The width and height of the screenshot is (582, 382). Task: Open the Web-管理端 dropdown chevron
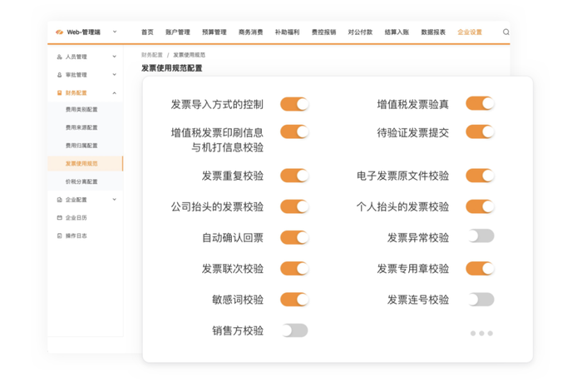[x=115, y=32]
